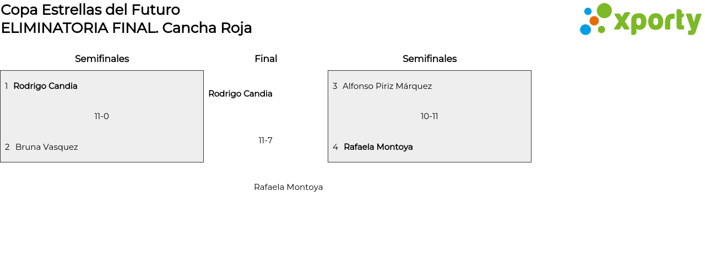
Task: Click the green circle in the xporty logo
Action: pyautogui.click(x=604, y=11)
